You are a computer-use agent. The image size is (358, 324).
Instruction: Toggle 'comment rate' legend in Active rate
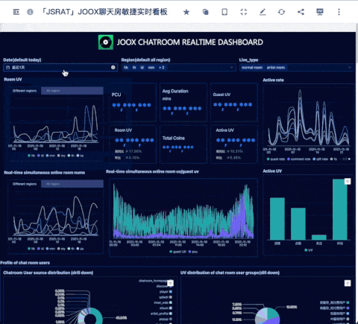coord(299,159)
